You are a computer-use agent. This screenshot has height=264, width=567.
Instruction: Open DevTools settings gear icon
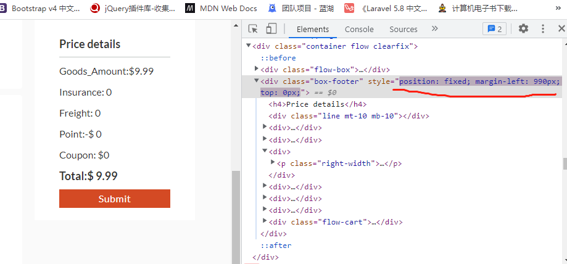523,28
